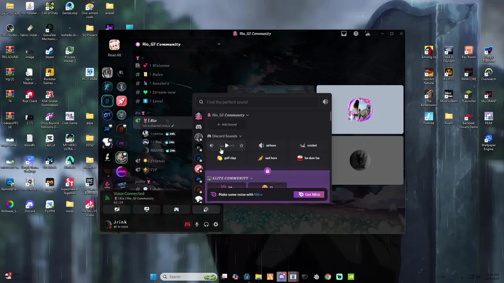The width and height of the screenshot is (504, 283).
Task: Open voice connection signal icon
Action: pos(107,198)
